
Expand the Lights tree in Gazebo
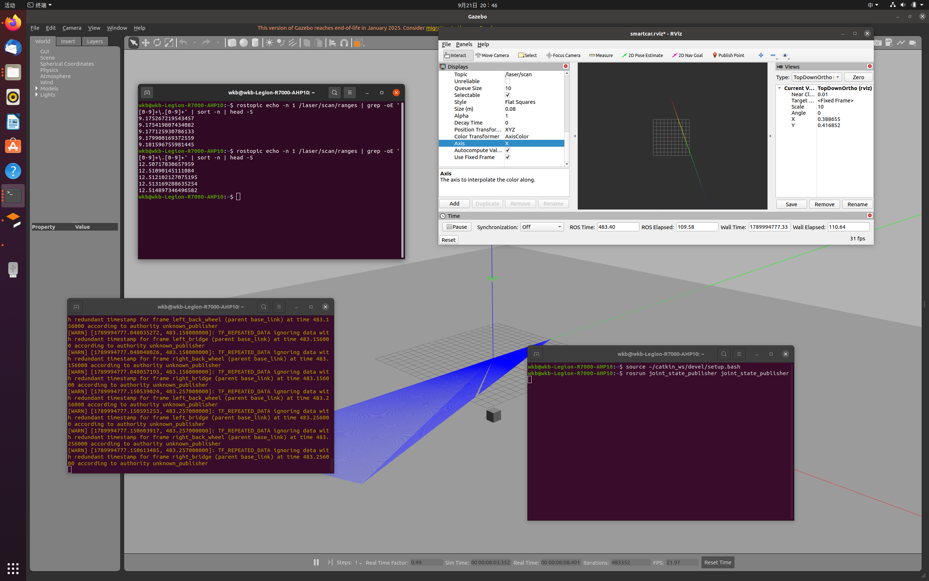(x=36, y=94)
